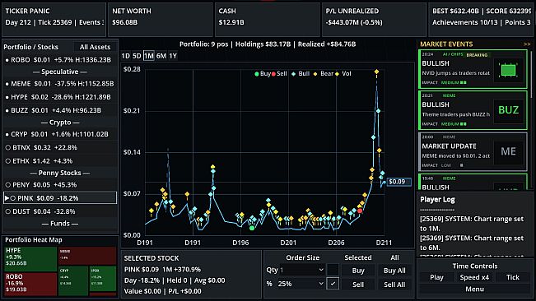Click the Vol legend diamond
This screenshot has width=536, height=301.
coord(337,74)
